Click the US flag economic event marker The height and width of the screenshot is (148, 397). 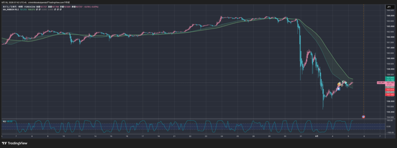coord(364,117)
